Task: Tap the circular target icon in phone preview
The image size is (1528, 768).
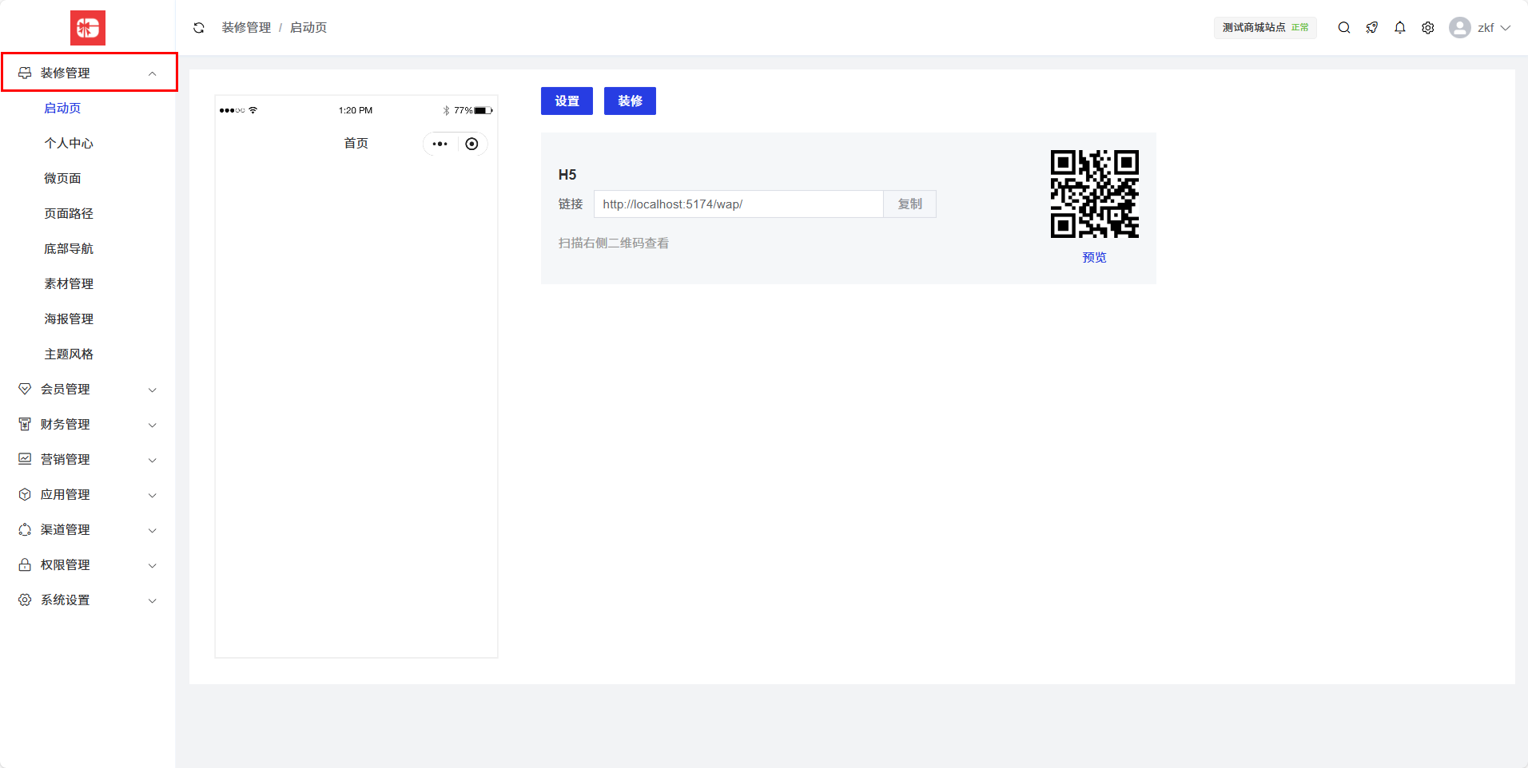Action: pyautogui.click(x=472, y=144)
